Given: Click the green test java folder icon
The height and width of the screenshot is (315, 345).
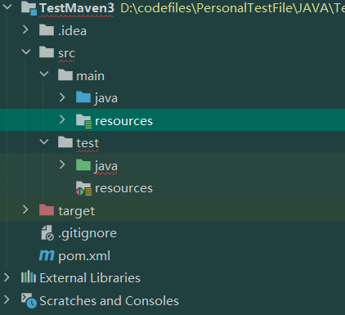Looking at the screenshot, I should tap(83, 165).
